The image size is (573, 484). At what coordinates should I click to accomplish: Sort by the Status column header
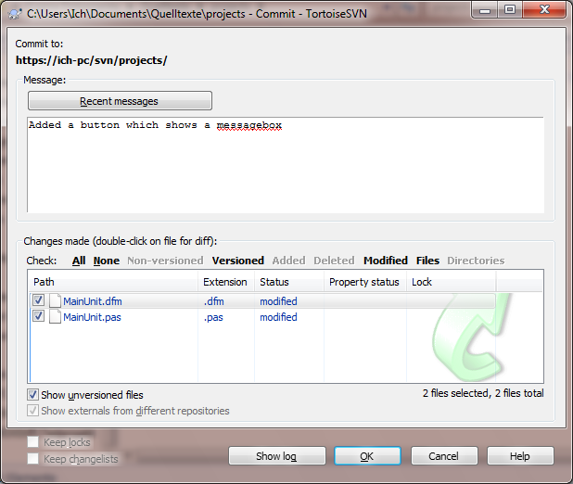pos(289,282)
